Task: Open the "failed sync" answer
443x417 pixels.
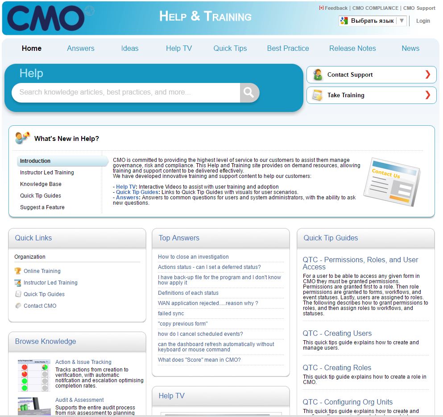Action: tap(171, 314)
